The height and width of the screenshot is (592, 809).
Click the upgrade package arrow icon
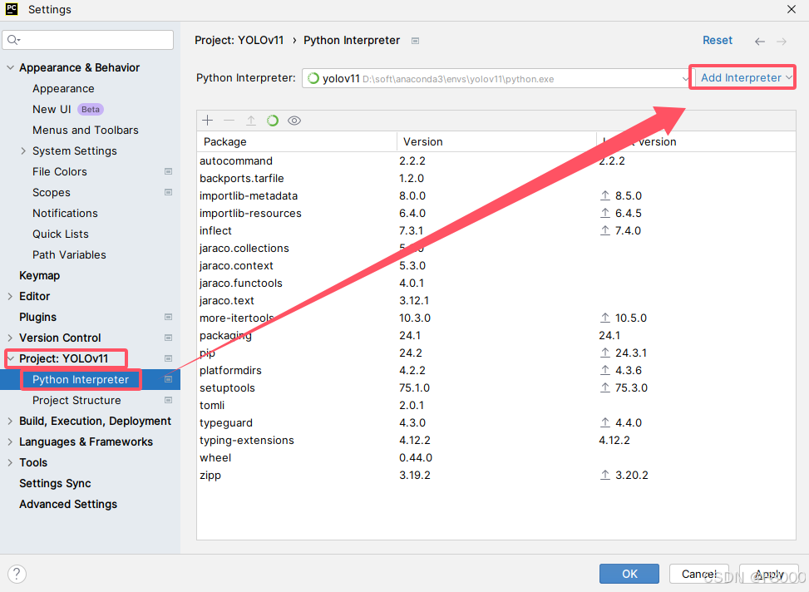pos(251,121)
